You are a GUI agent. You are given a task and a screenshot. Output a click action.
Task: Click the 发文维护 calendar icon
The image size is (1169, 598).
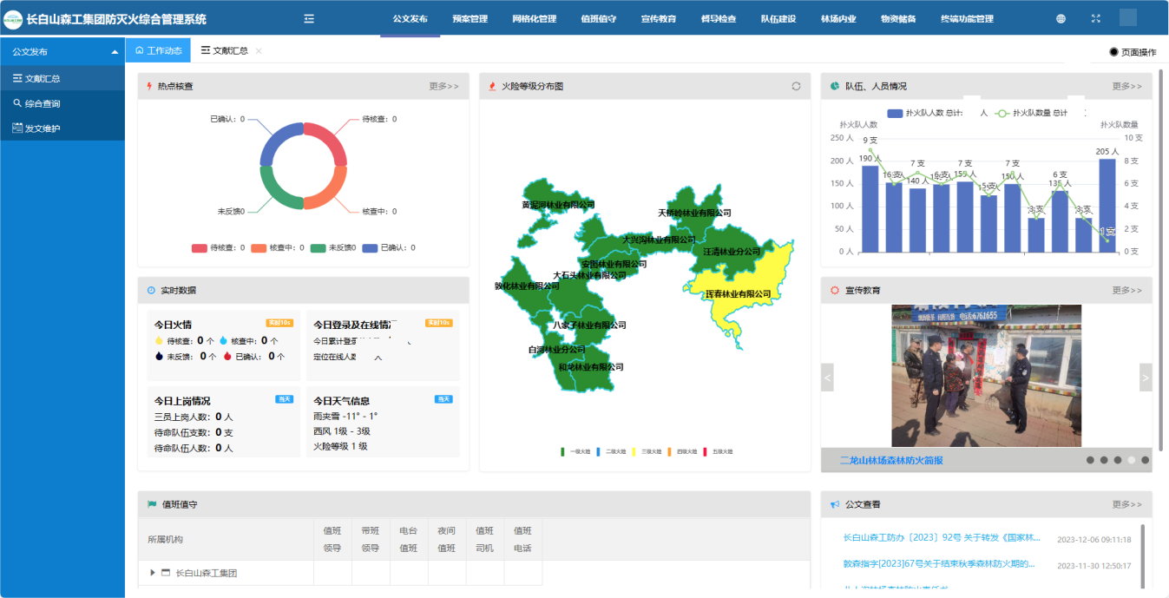pos(16,128)
